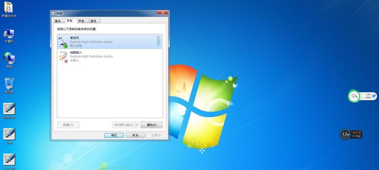
Task: Click the 取消 cancel button
Action: click(136, 135)
